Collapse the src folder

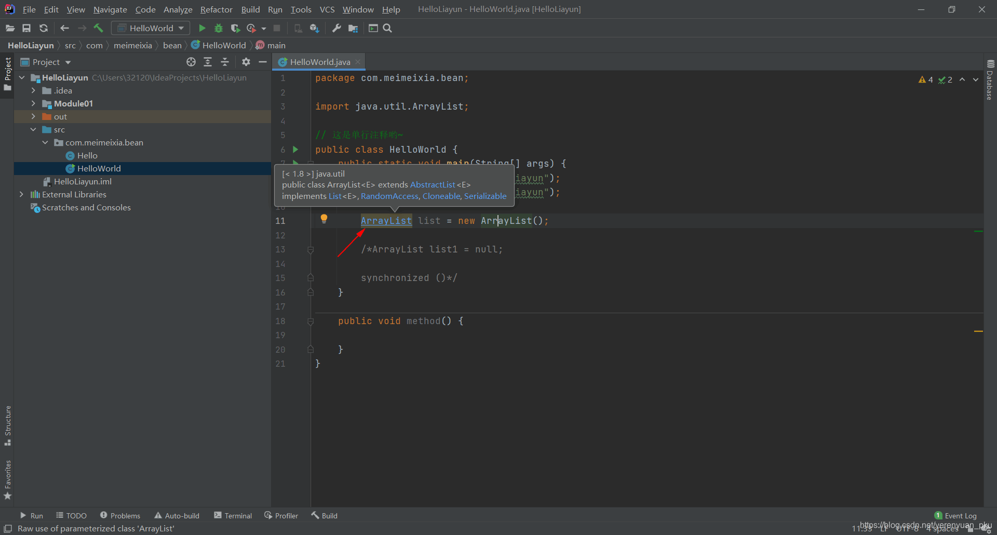33,129
